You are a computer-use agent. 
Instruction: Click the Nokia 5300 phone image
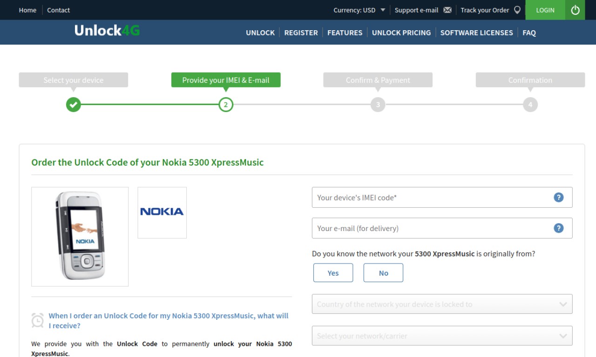[x=80, y=237]
